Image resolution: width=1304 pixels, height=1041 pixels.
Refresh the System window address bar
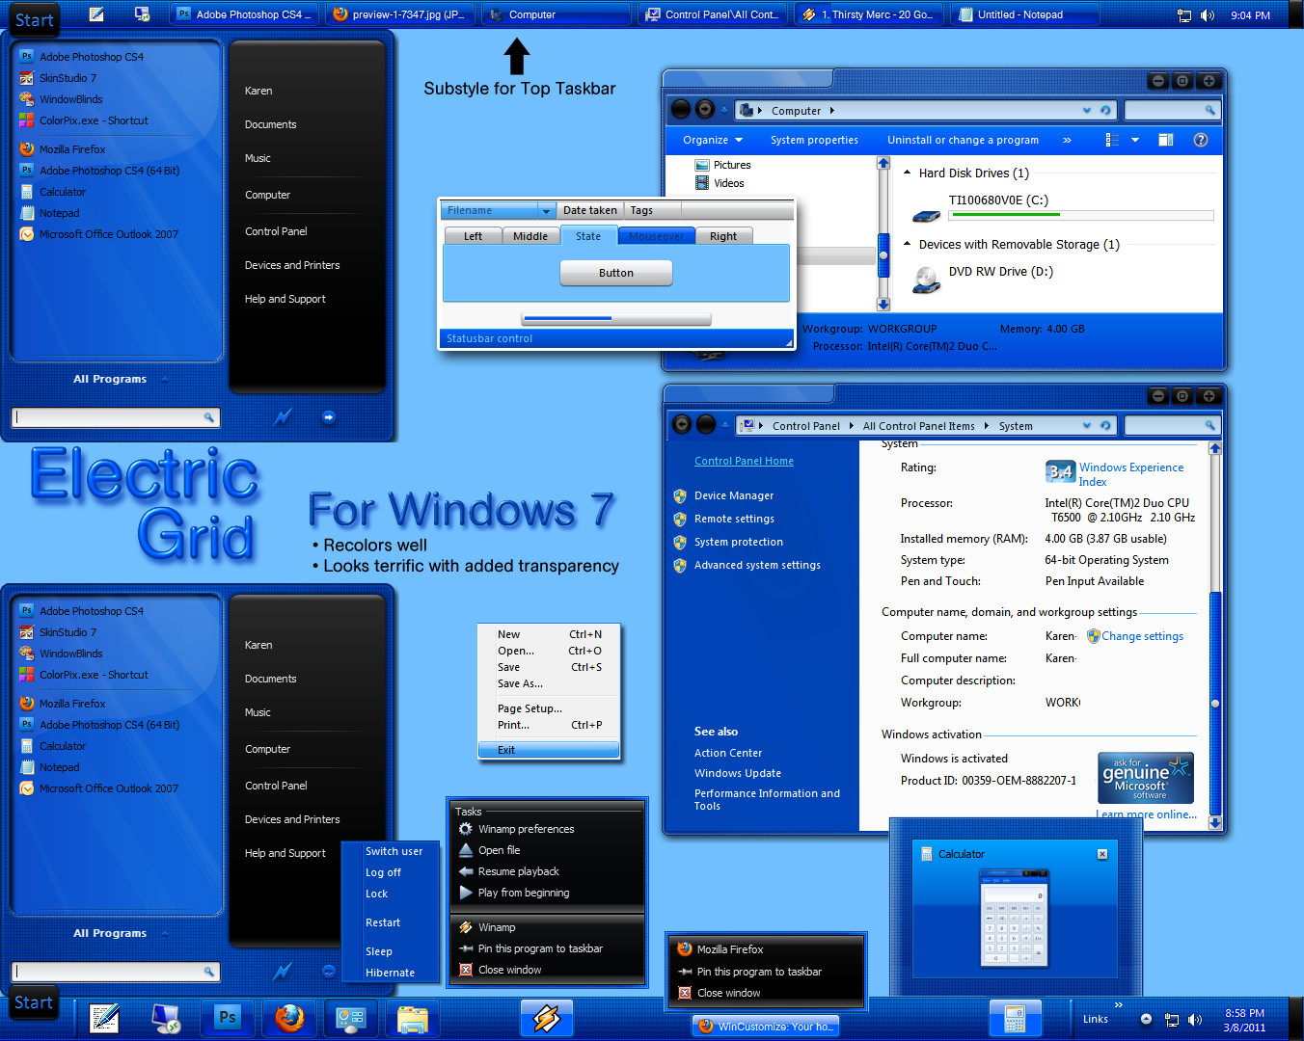coord(1105,425)
